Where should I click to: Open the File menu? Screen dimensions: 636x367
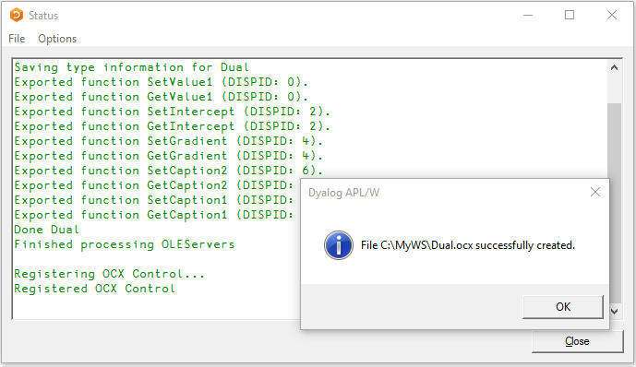(17, 39)
